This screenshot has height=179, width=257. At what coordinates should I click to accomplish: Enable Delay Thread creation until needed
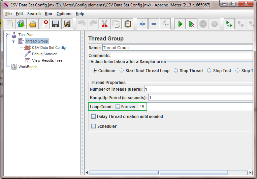(93, 117)
